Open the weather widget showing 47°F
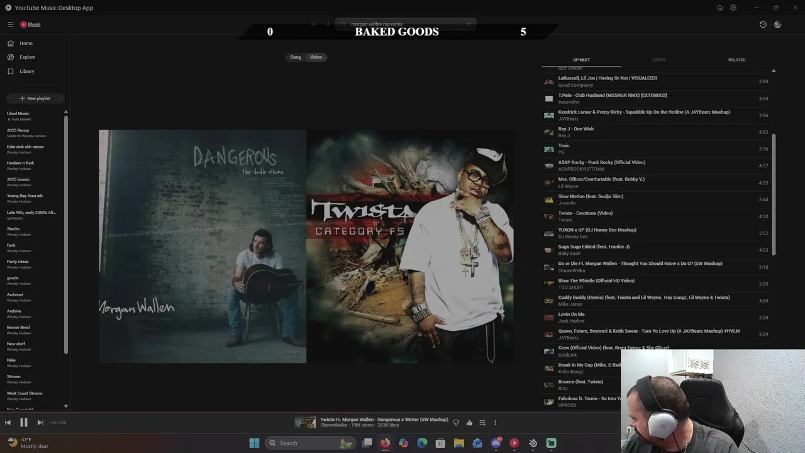The height and width of the screenshot is (453, 805). pyautogui.click(x=28, y=443)
